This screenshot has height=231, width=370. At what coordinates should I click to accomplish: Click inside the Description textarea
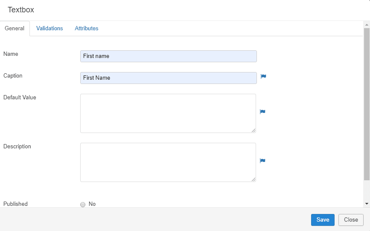(x=168, y=162)
